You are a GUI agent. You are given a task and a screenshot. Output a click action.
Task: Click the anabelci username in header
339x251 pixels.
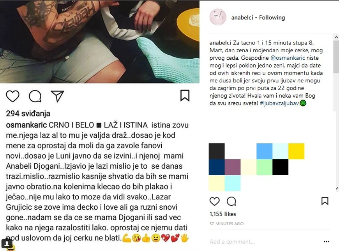(242, 18)
